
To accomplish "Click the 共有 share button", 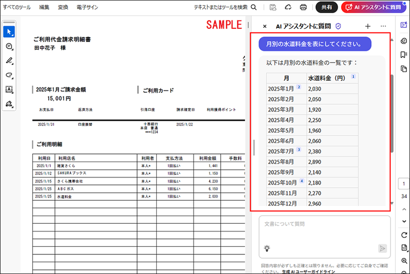I will click(326, 7).
